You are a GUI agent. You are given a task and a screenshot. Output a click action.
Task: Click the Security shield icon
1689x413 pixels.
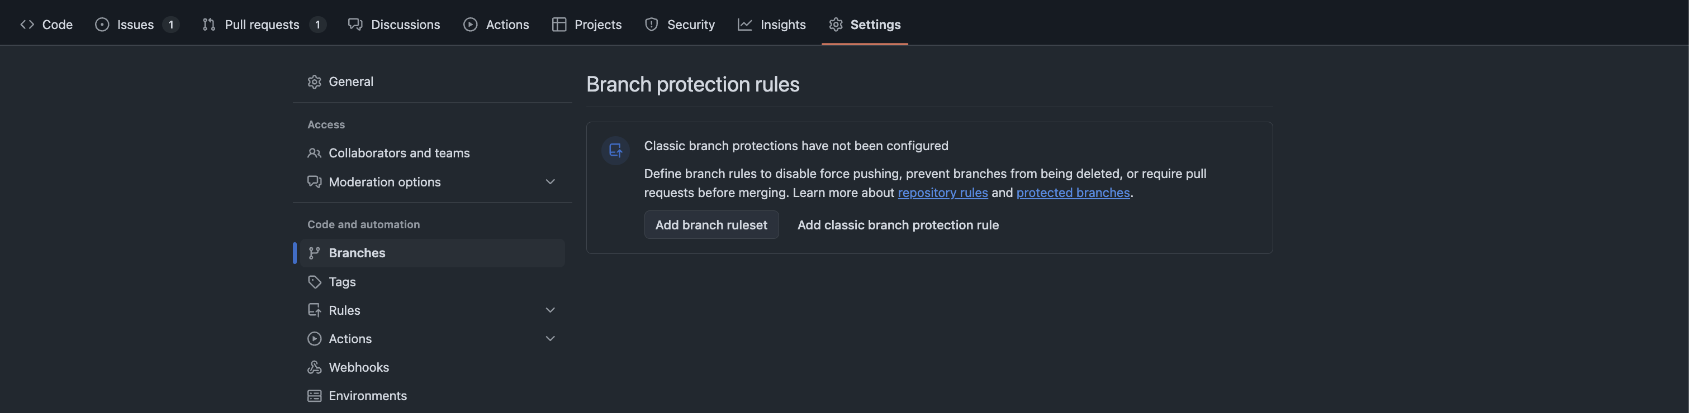tap(651, 24)
